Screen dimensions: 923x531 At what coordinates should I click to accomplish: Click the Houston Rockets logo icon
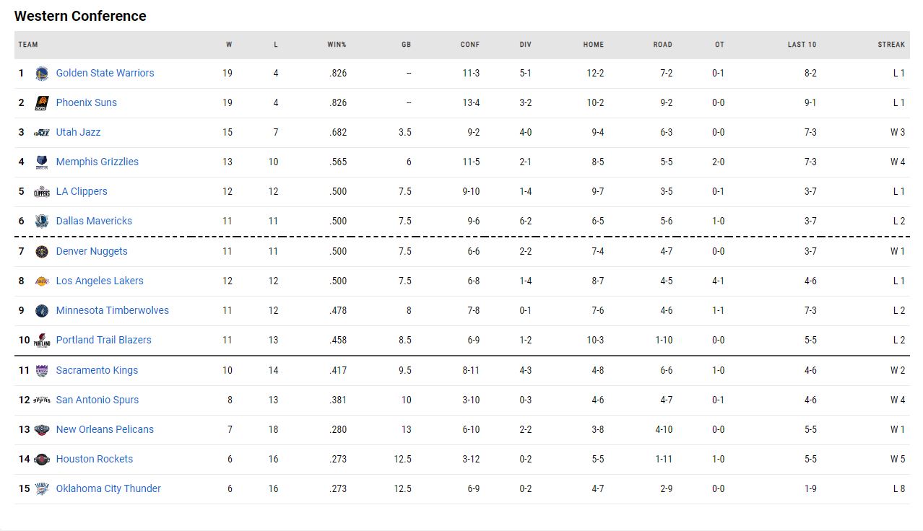42,459
